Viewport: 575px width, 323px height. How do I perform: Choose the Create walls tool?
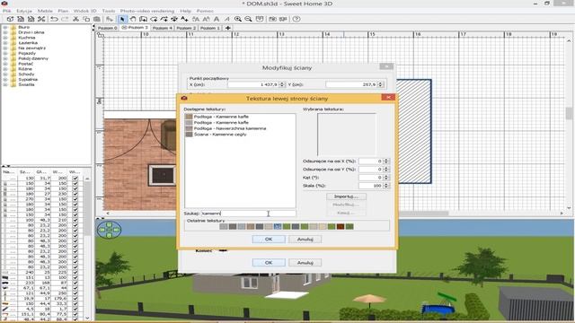pos(143,19)
